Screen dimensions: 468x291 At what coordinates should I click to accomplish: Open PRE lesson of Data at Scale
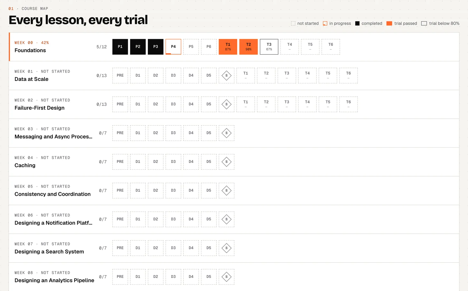tap(120, 76)
